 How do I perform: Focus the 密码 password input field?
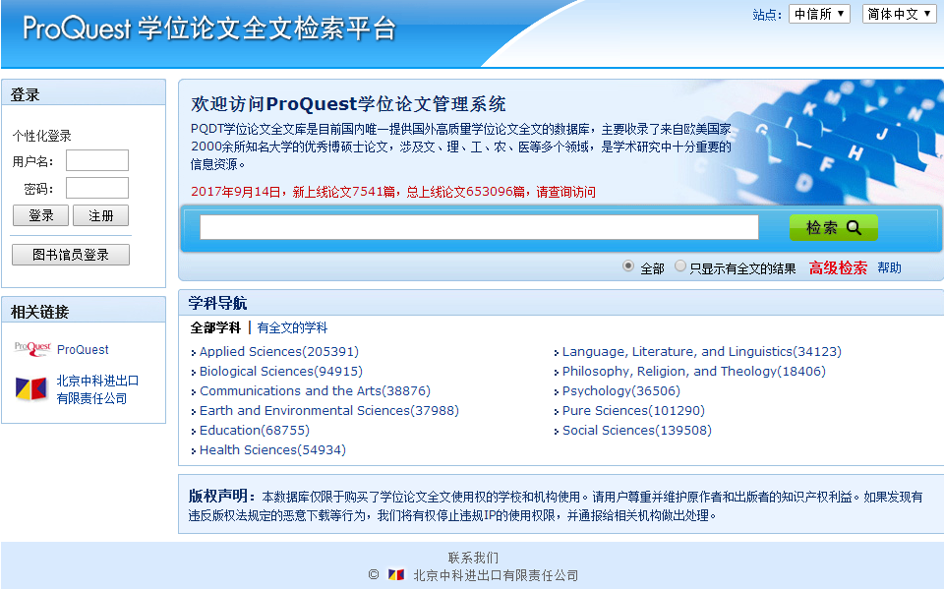point(97,188)
